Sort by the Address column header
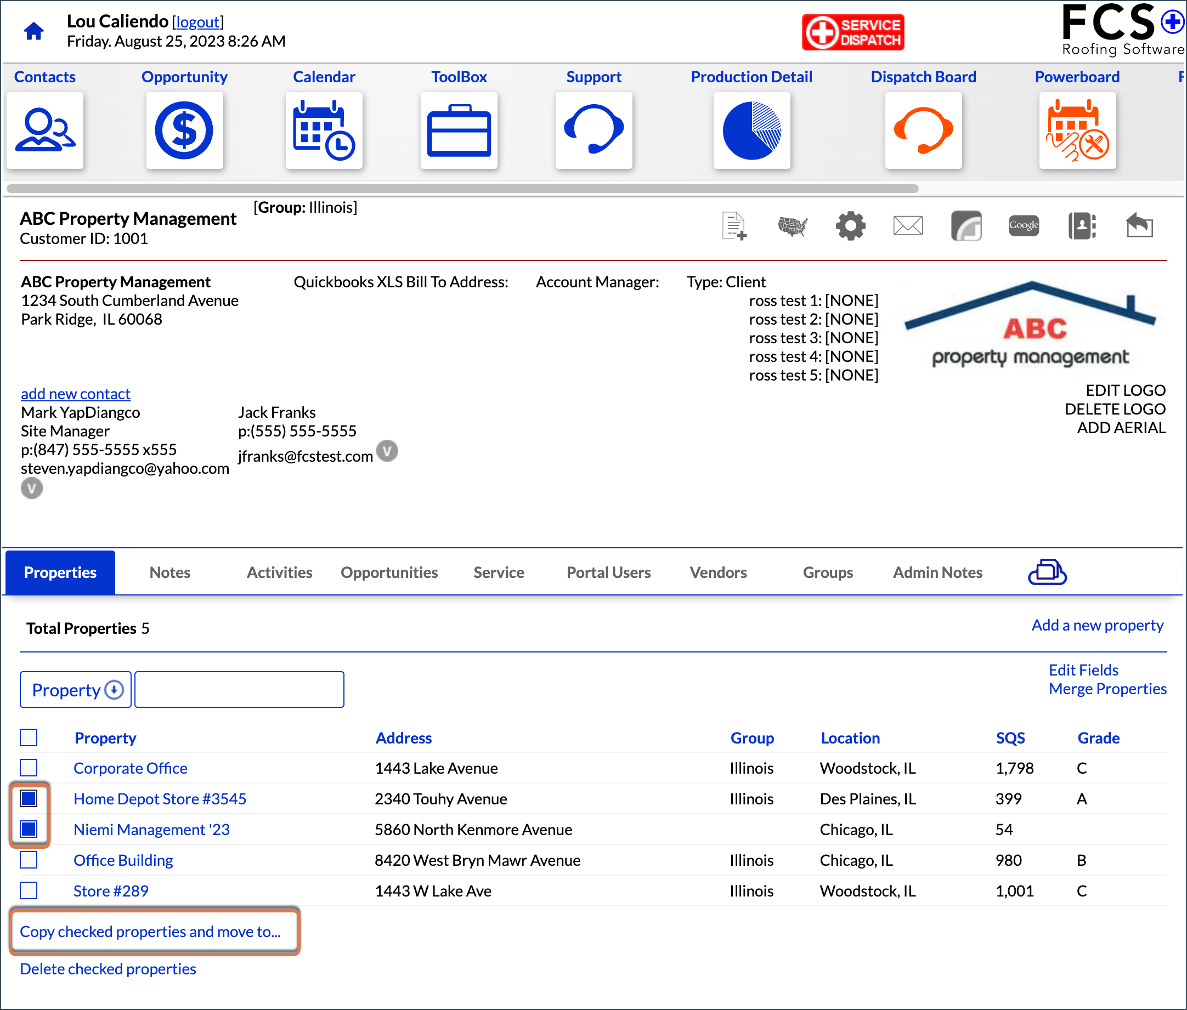 [x=403, y=737]
